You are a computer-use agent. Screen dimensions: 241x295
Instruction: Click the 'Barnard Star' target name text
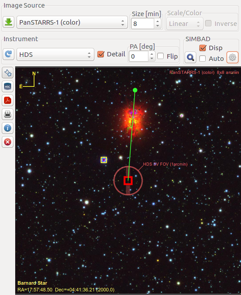32,283
